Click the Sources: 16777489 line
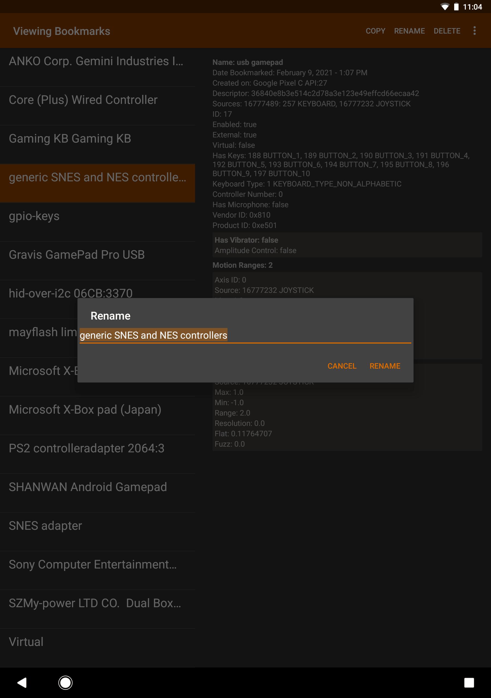Image resolution: width=491 pixels, height=698 pixels. coord(312,104)
